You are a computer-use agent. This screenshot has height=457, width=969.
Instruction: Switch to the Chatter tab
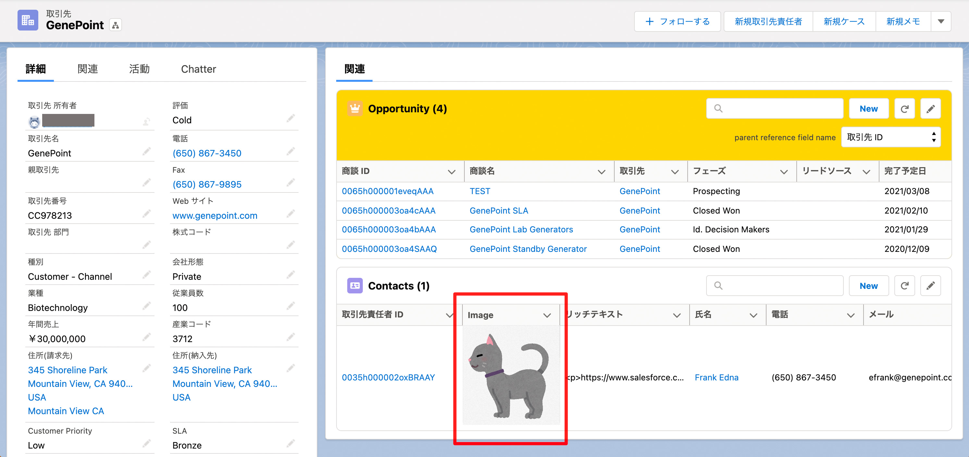coord(198,69)
